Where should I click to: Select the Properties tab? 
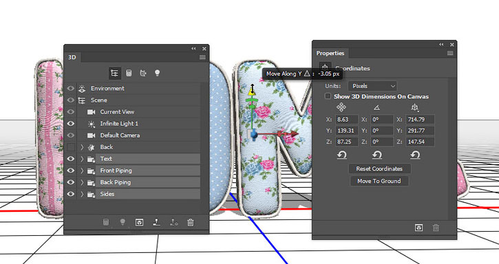330,53
